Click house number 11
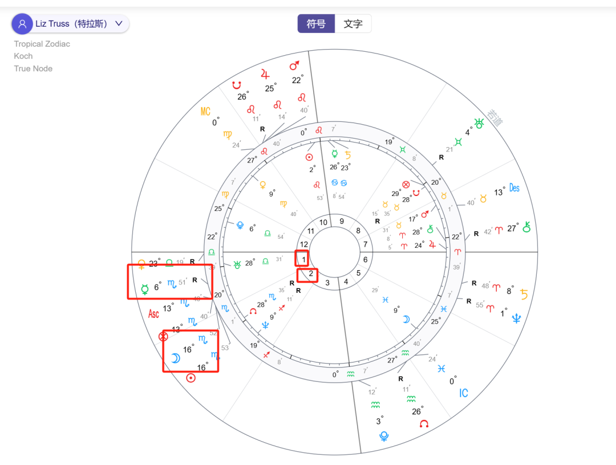616x465 pixels. point(311,231)
